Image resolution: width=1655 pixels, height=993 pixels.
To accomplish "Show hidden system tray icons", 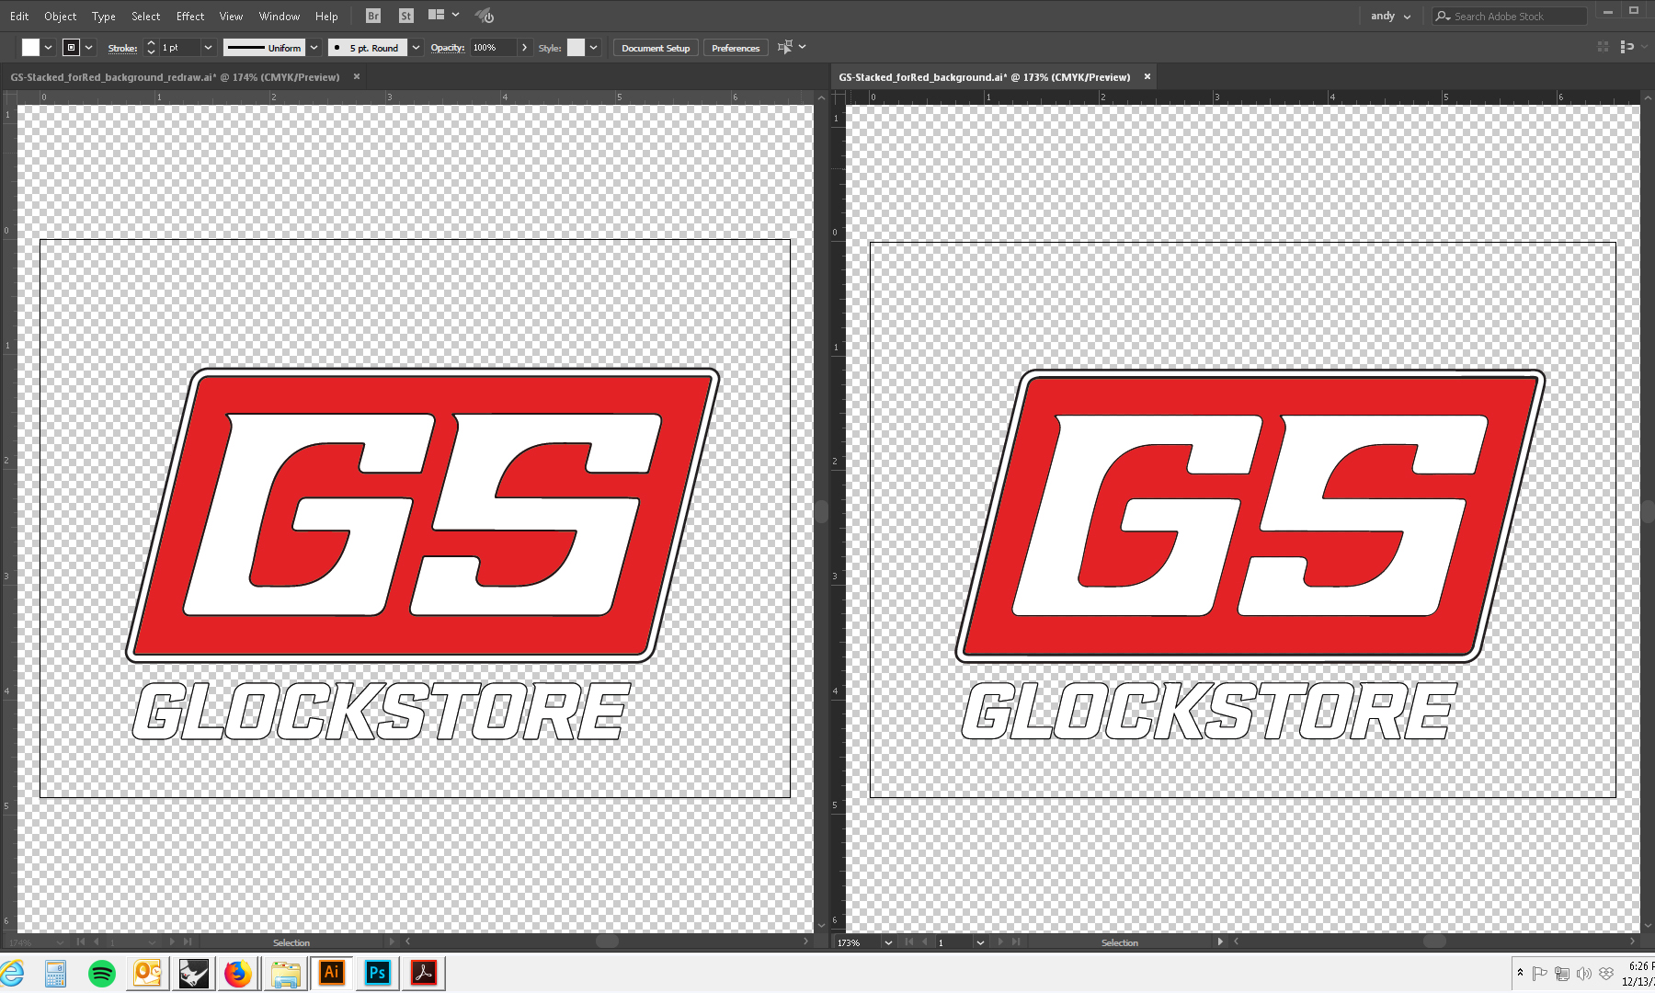I will 1520,973.
